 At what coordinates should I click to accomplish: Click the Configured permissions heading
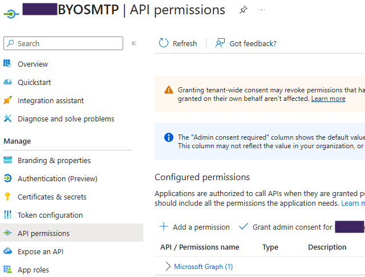(x=202, y=177)
